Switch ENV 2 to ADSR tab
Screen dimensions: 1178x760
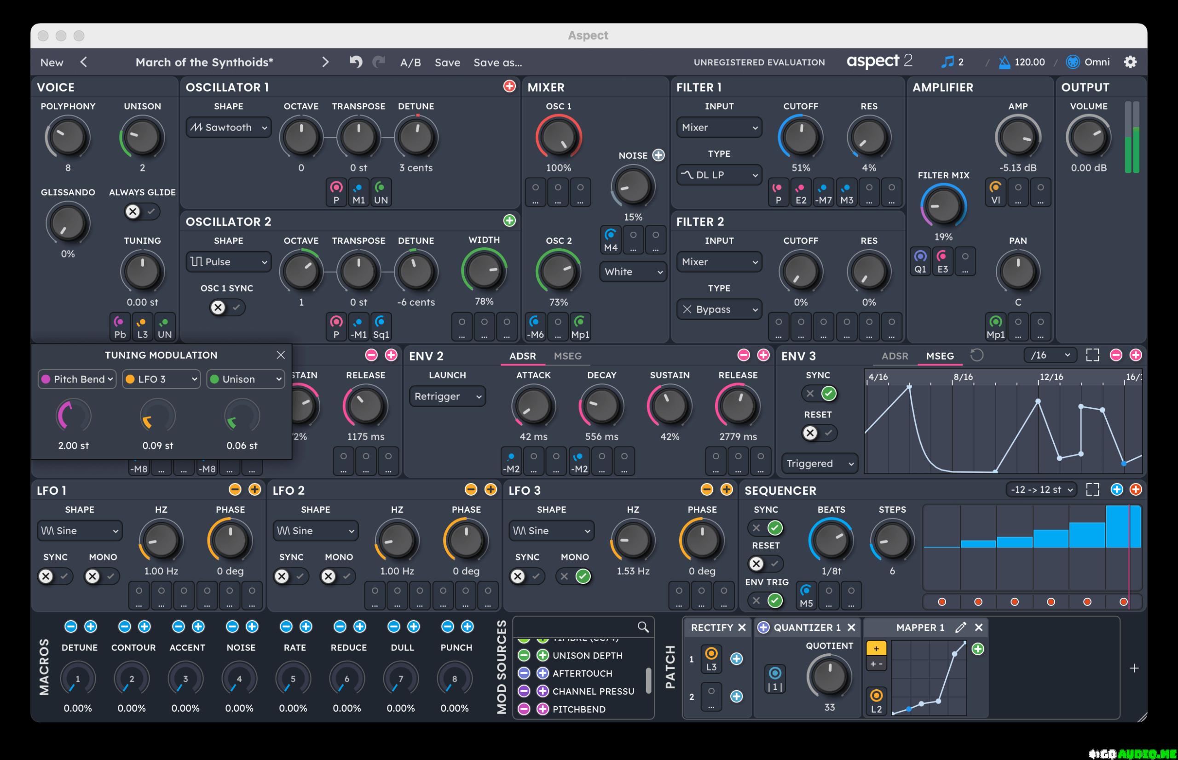coord(523,356)
